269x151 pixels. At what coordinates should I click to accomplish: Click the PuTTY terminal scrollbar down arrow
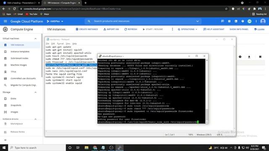[207, 122]
